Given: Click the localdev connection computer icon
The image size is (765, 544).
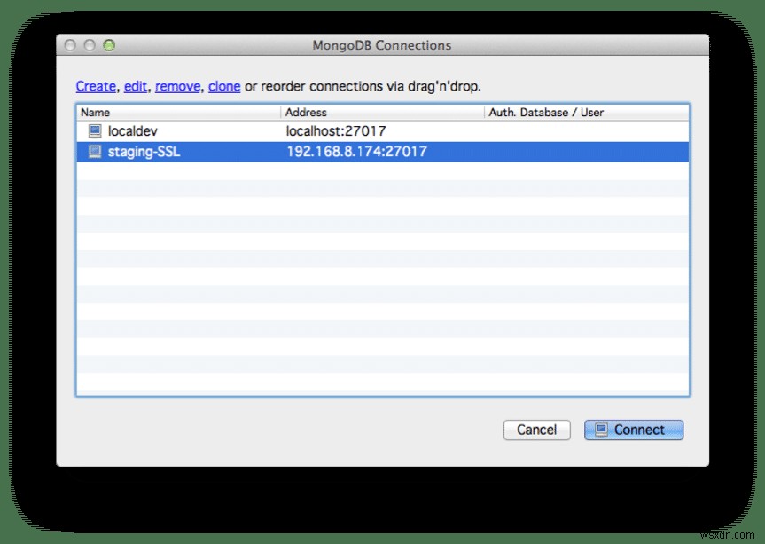Looking at the screenshot, I should (95, 130).
